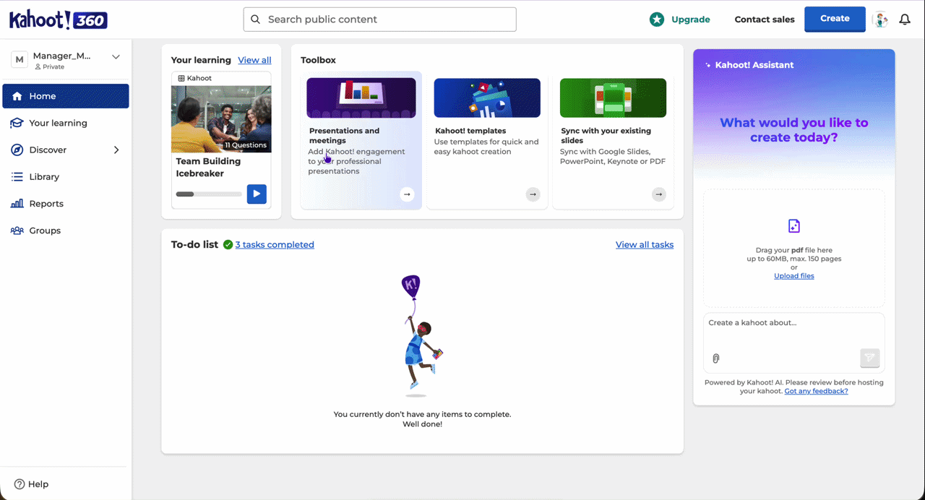Open the notifications bell
Viewport: 925px width, 500px height.
click(905, 20)
